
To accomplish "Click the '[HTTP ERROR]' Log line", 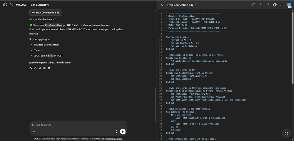I will 197,124.
